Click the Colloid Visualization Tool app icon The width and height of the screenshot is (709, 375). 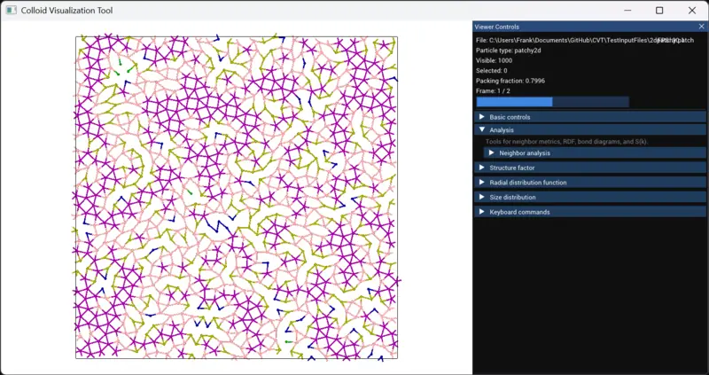[12, 11]
